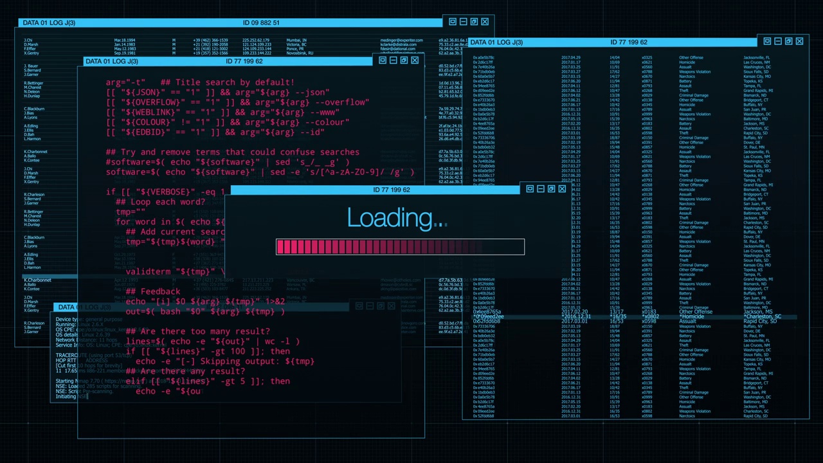Click the restore icon of the crime records window
Screen dimensions: 823x463
788,41
